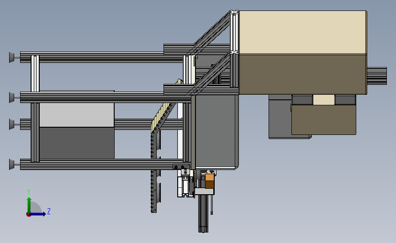Select the extrusion stub protruding from the olive cabinet

(376, 76)
